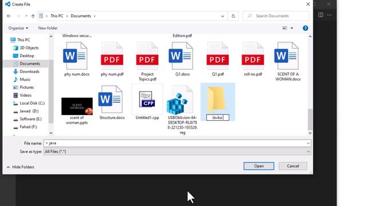
Task: Select Downloads in navigation pane
Action: click(x=26, y=72)
